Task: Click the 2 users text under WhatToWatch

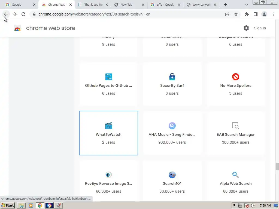Action: pyautogui.click(x=108, y=142)
